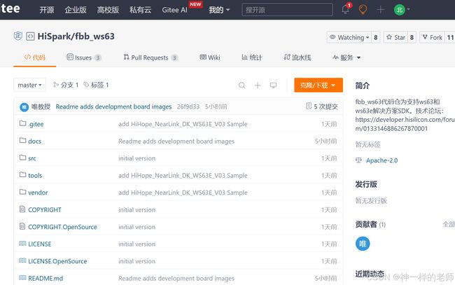
Task: Click the orange lightbulb tips icon
Action: click(x=363, y=10)
